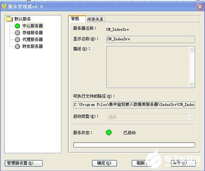Click the V logo in title bar
Viewport: 205px width, 171px height.
4,7
